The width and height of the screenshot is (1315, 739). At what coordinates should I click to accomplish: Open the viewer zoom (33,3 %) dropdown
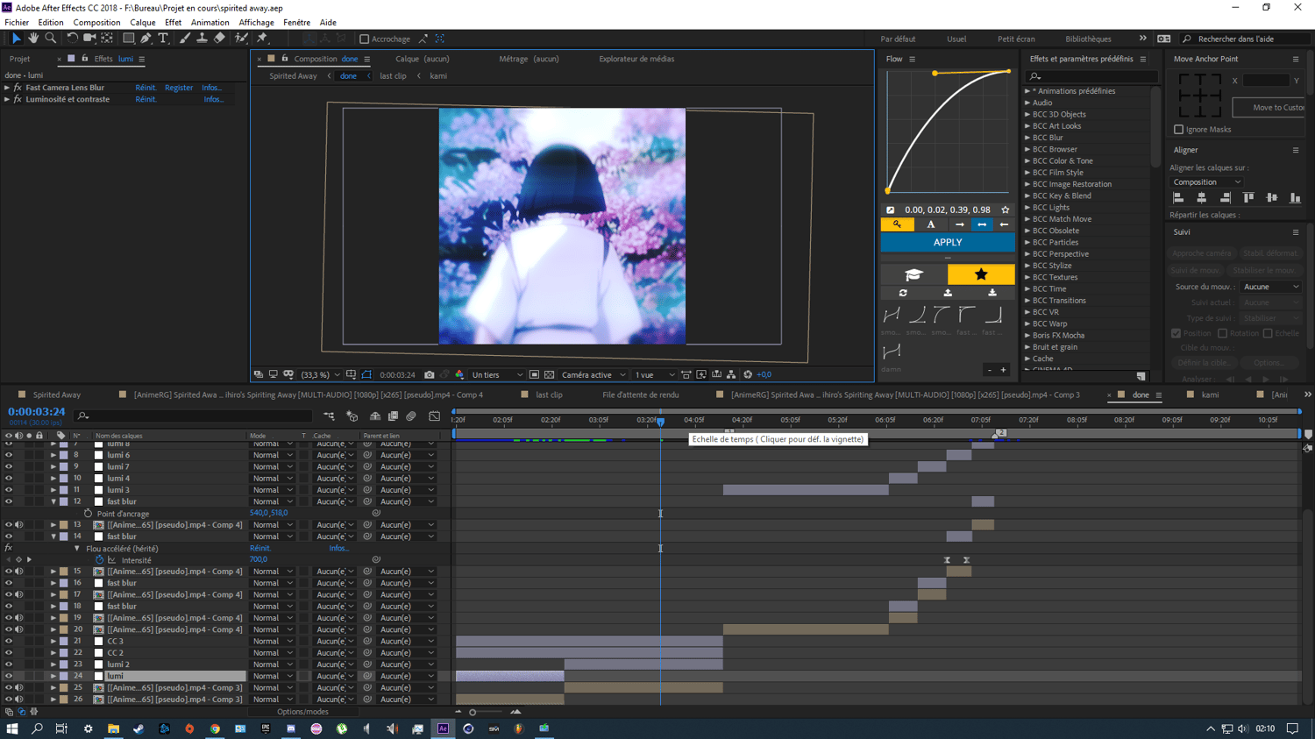pos(321,375)
